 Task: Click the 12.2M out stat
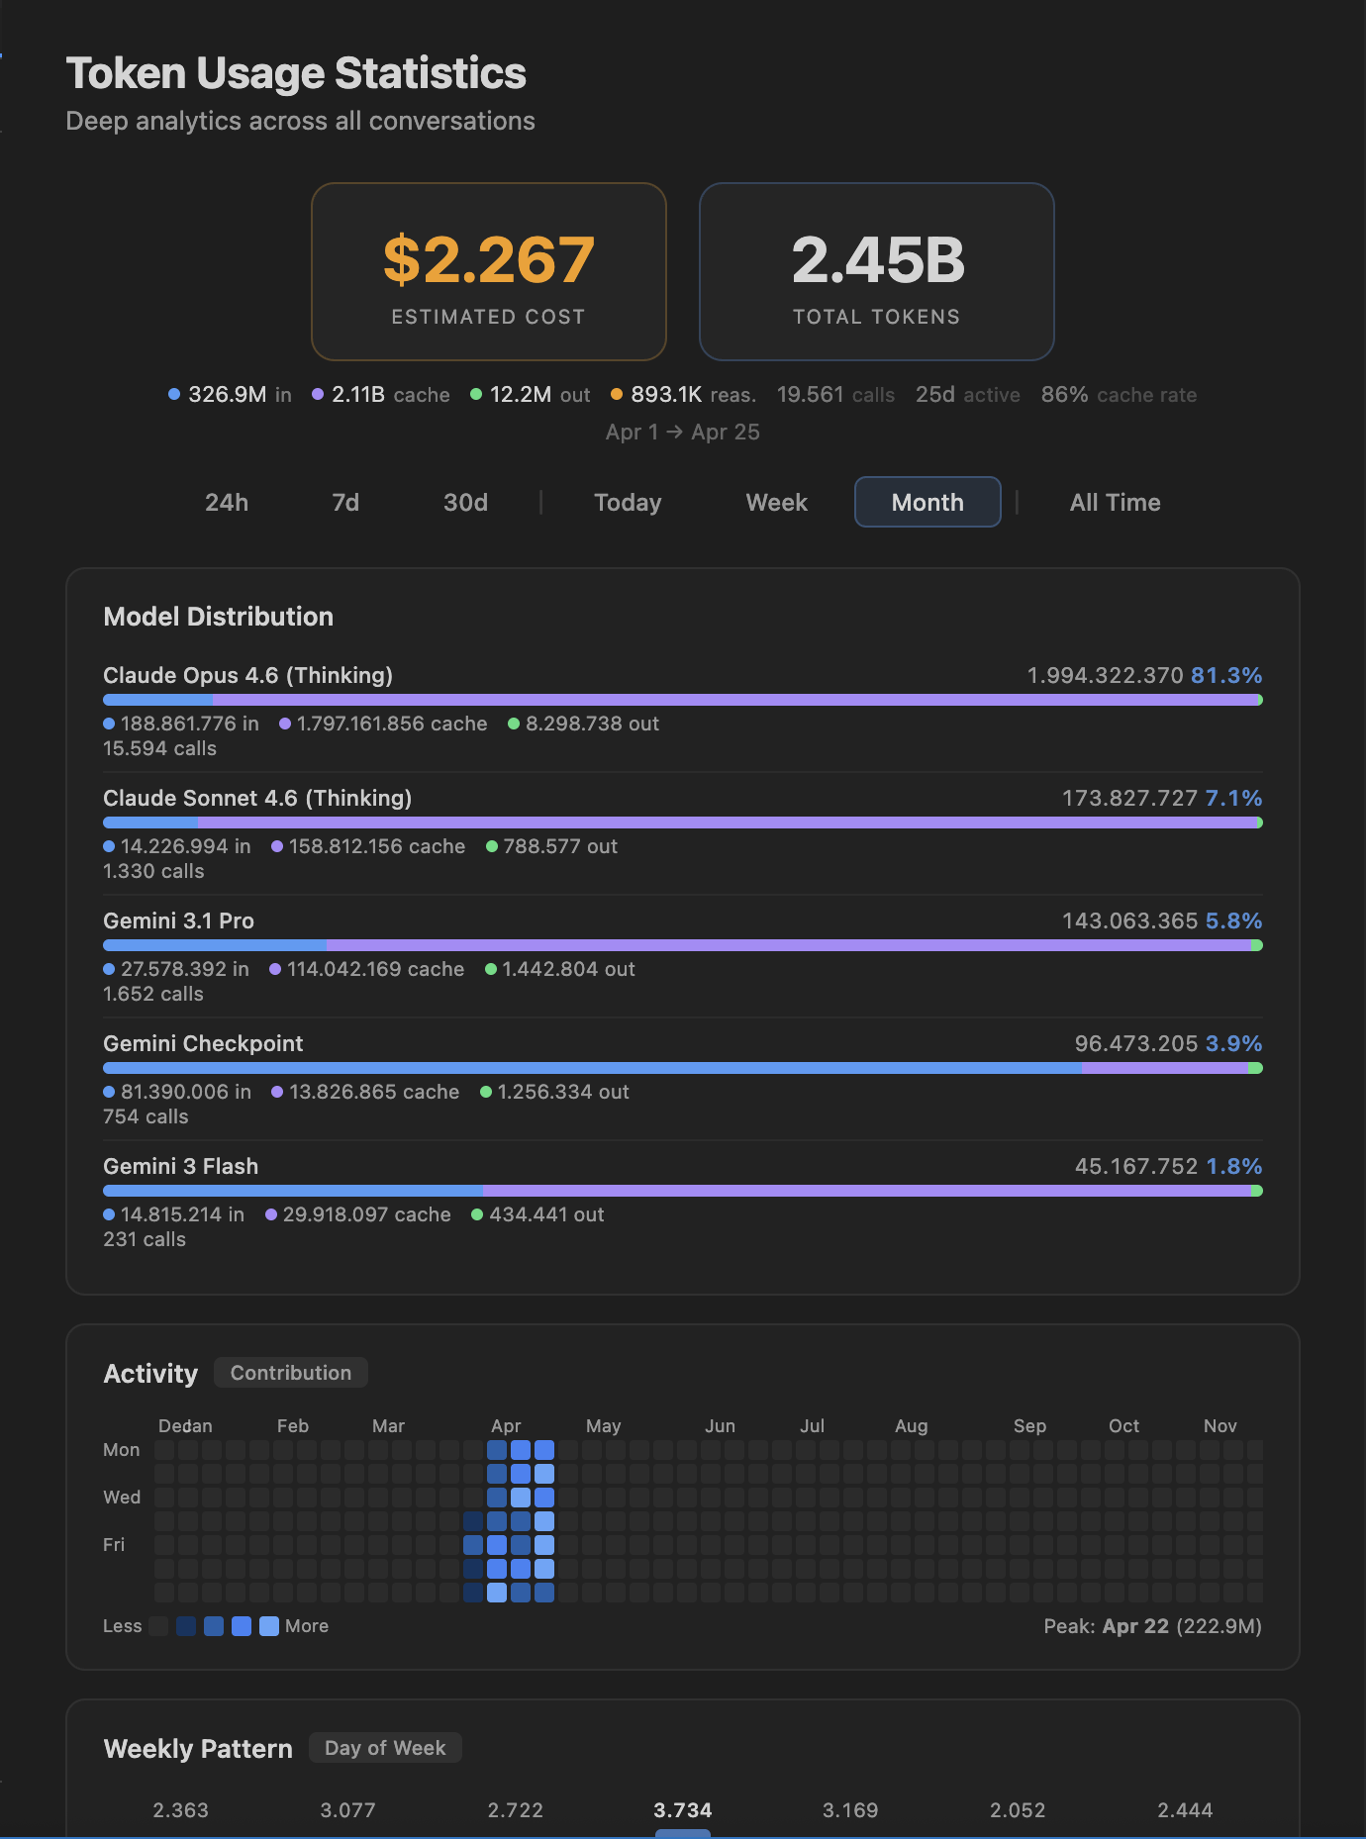coord(530,395)
